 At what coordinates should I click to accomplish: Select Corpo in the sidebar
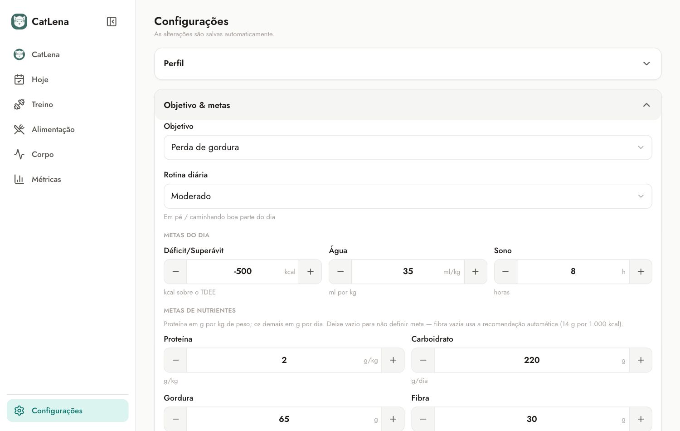point(68,154)
